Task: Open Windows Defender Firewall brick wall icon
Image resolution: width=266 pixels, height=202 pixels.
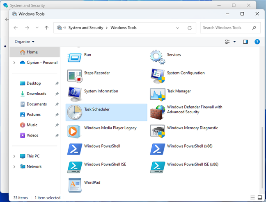Action: [158, 112]
